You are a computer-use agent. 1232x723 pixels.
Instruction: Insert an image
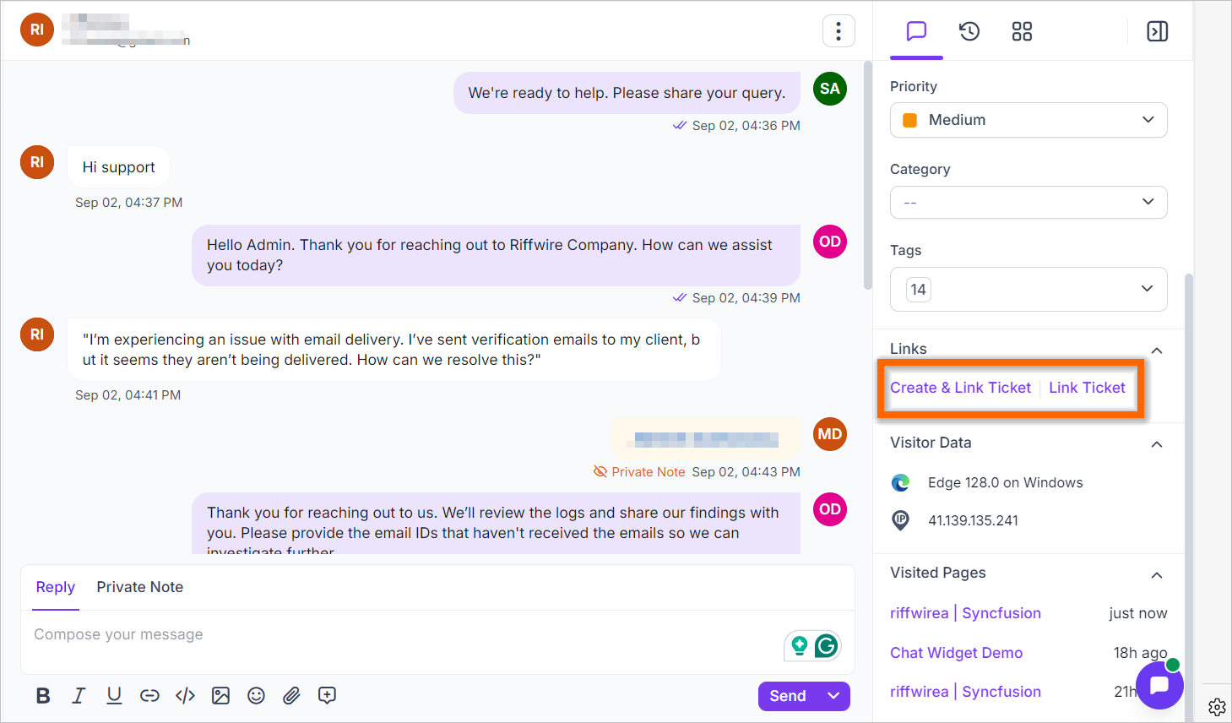(x=220, y=695)
